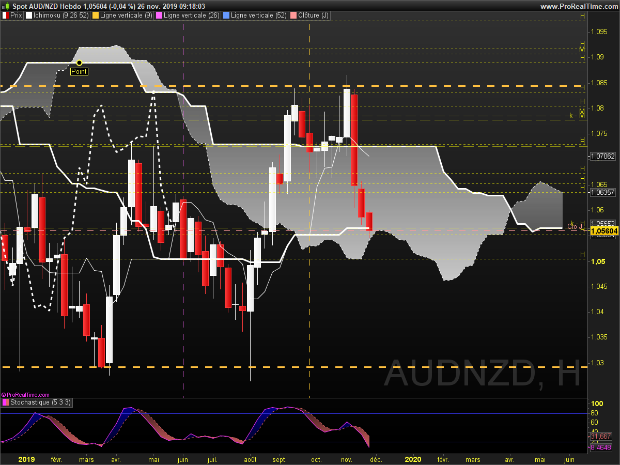Open the www.ProRealTime.com link at top right
This screenshot has width=620, height=465.
578,6
